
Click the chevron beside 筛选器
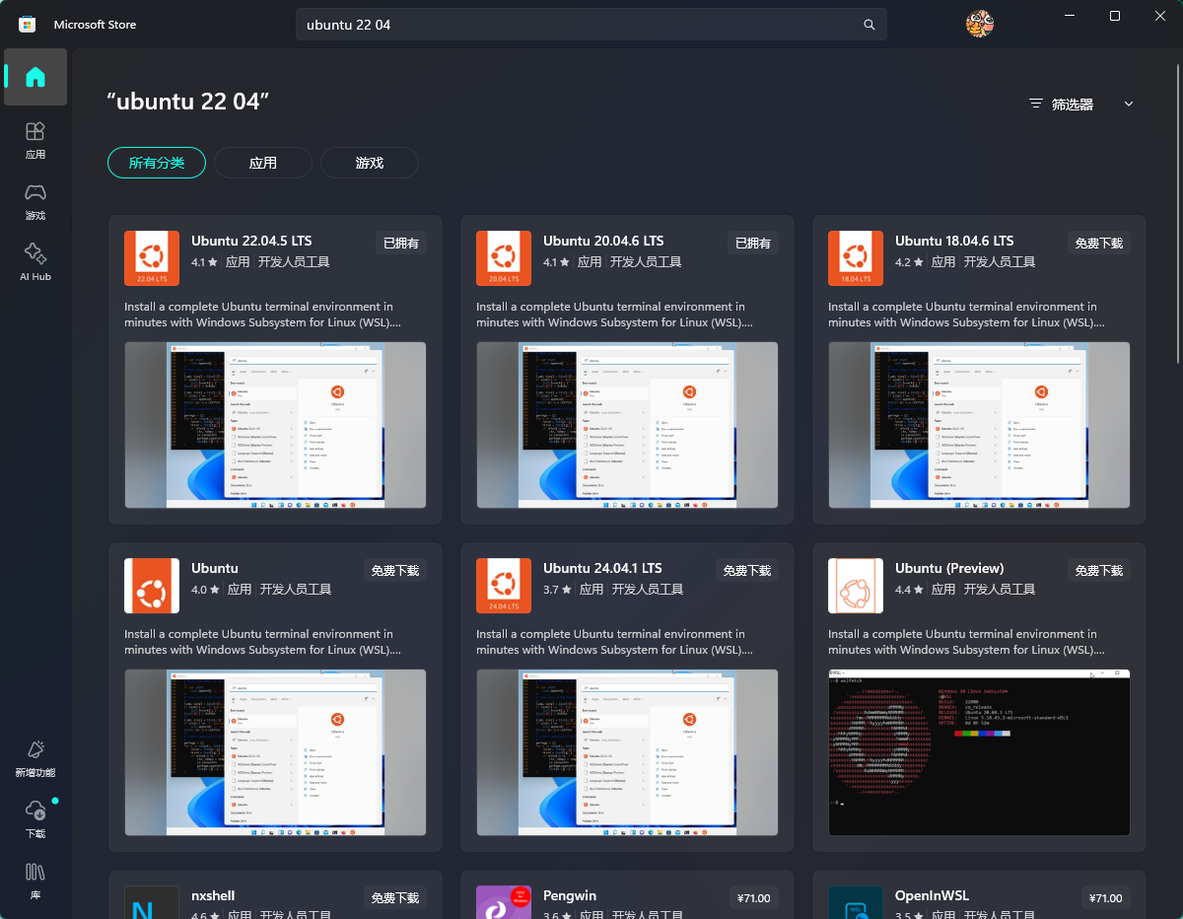(1129, 104)
